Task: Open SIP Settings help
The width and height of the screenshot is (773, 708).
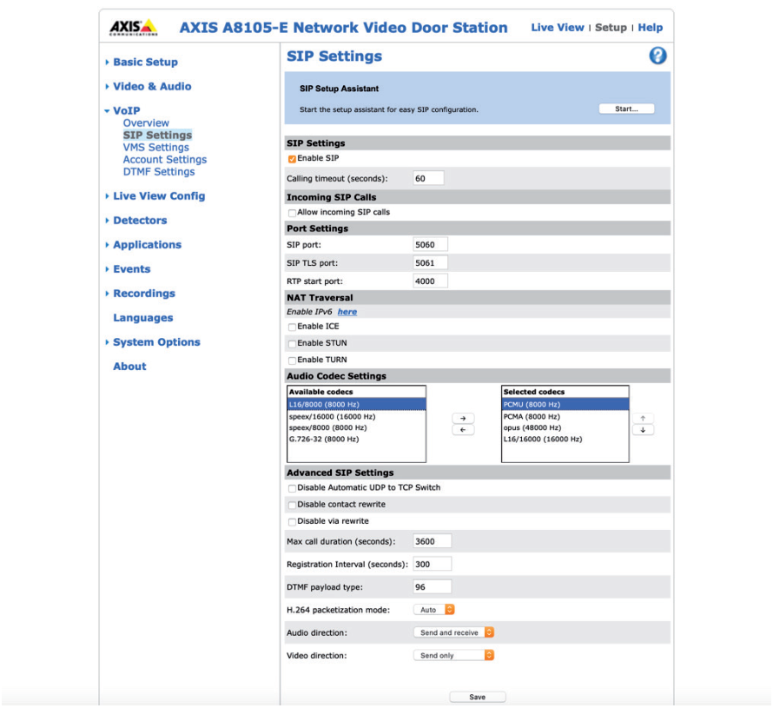Action: coord(657,56)
